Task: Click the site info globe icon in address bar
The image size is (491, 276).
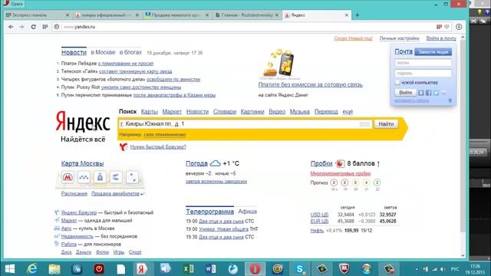Action: [x=57, y=27]
